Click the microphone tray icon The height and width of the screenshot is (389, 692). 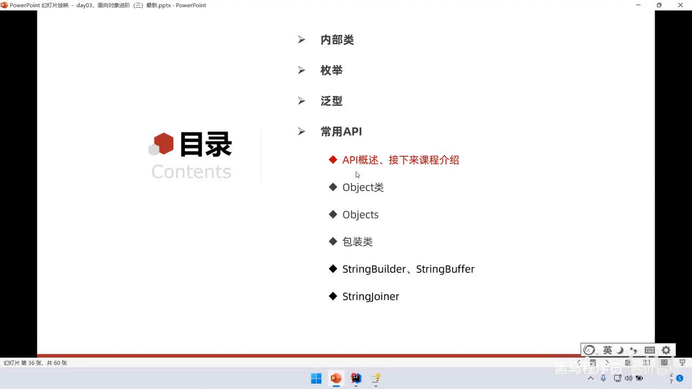pos(603,378)
